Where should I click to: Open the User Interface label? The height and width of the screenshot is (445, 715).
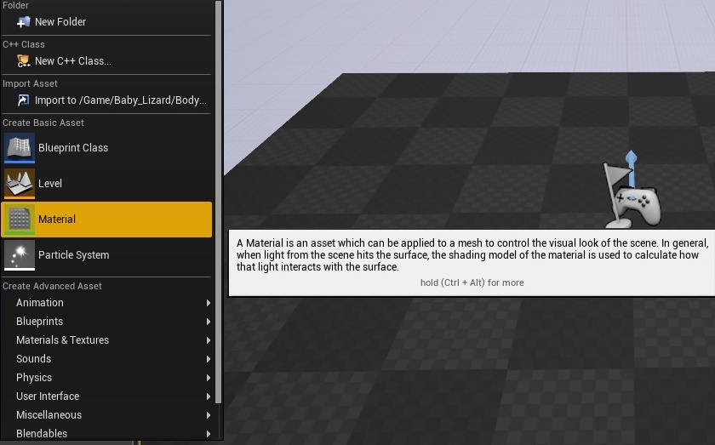click(x=48, y=397)
